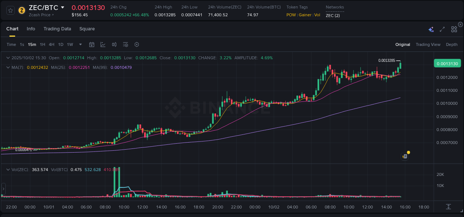
Task: Click the candlestick display settings icon
Action: pyautogui.click(x=114, y=44)
